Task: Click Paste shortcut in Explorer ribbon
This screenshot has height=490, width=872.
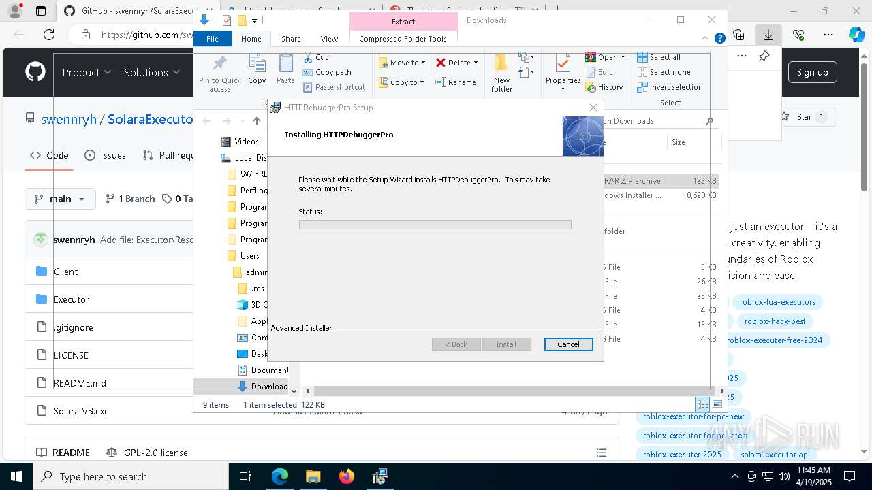Action: (x=334, y=87)
